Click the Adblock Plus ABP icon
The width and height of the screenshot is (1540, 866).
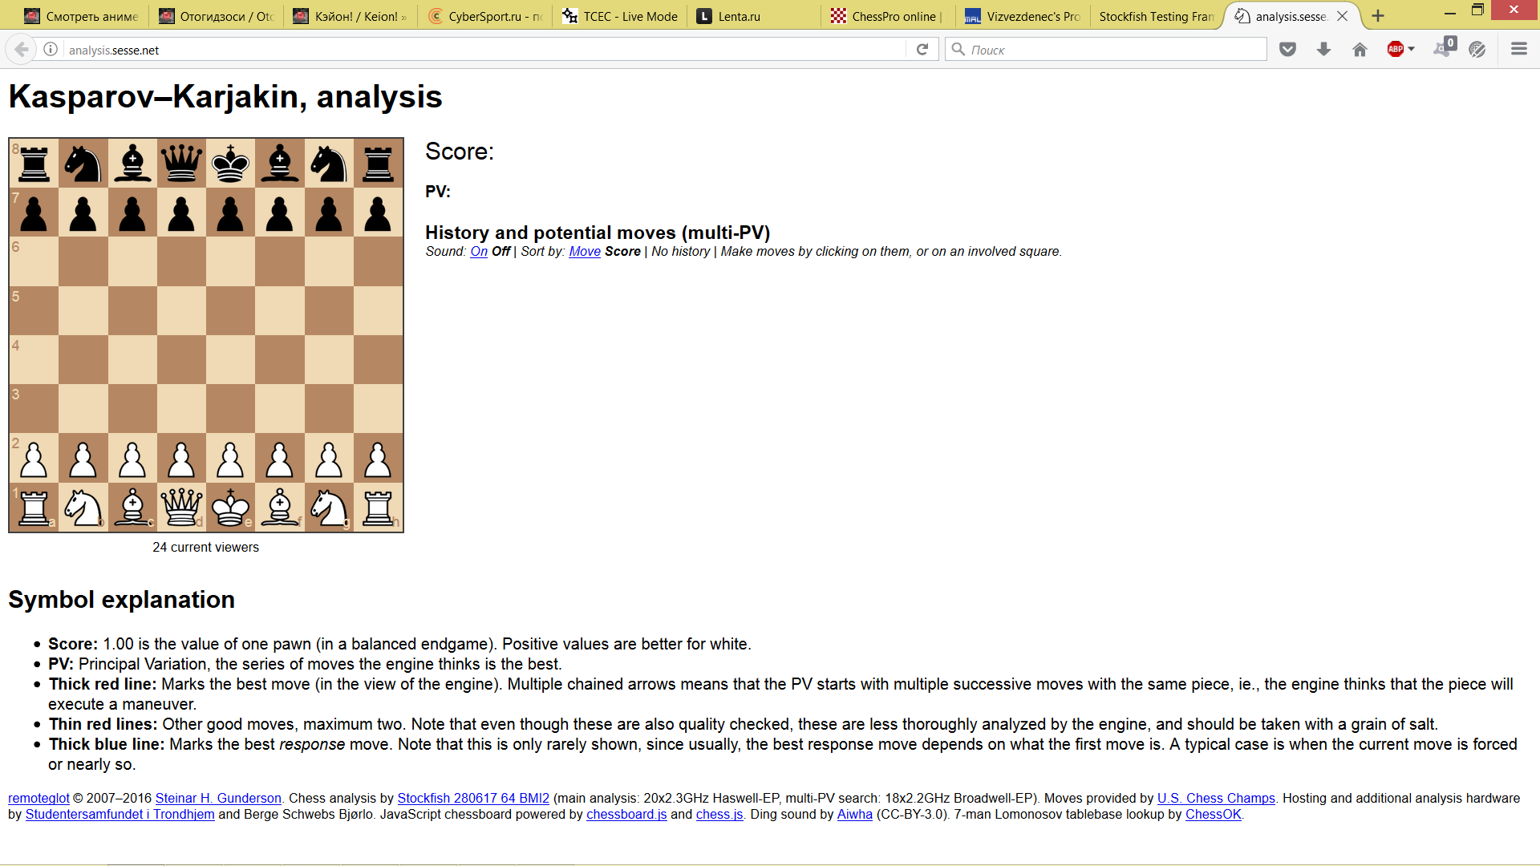click(1395, 50)
